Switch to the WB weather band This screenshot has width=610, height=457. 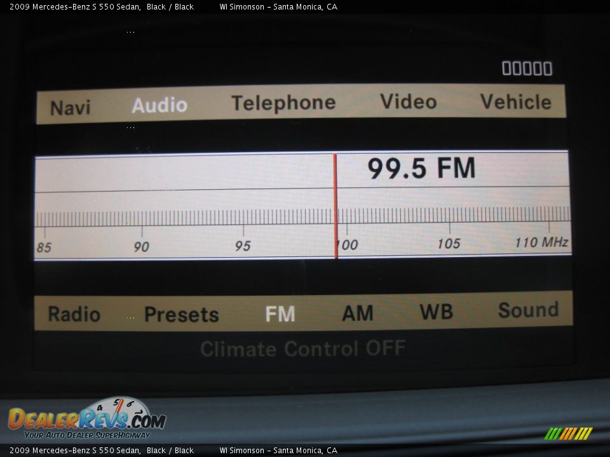(x=437, y=312)
